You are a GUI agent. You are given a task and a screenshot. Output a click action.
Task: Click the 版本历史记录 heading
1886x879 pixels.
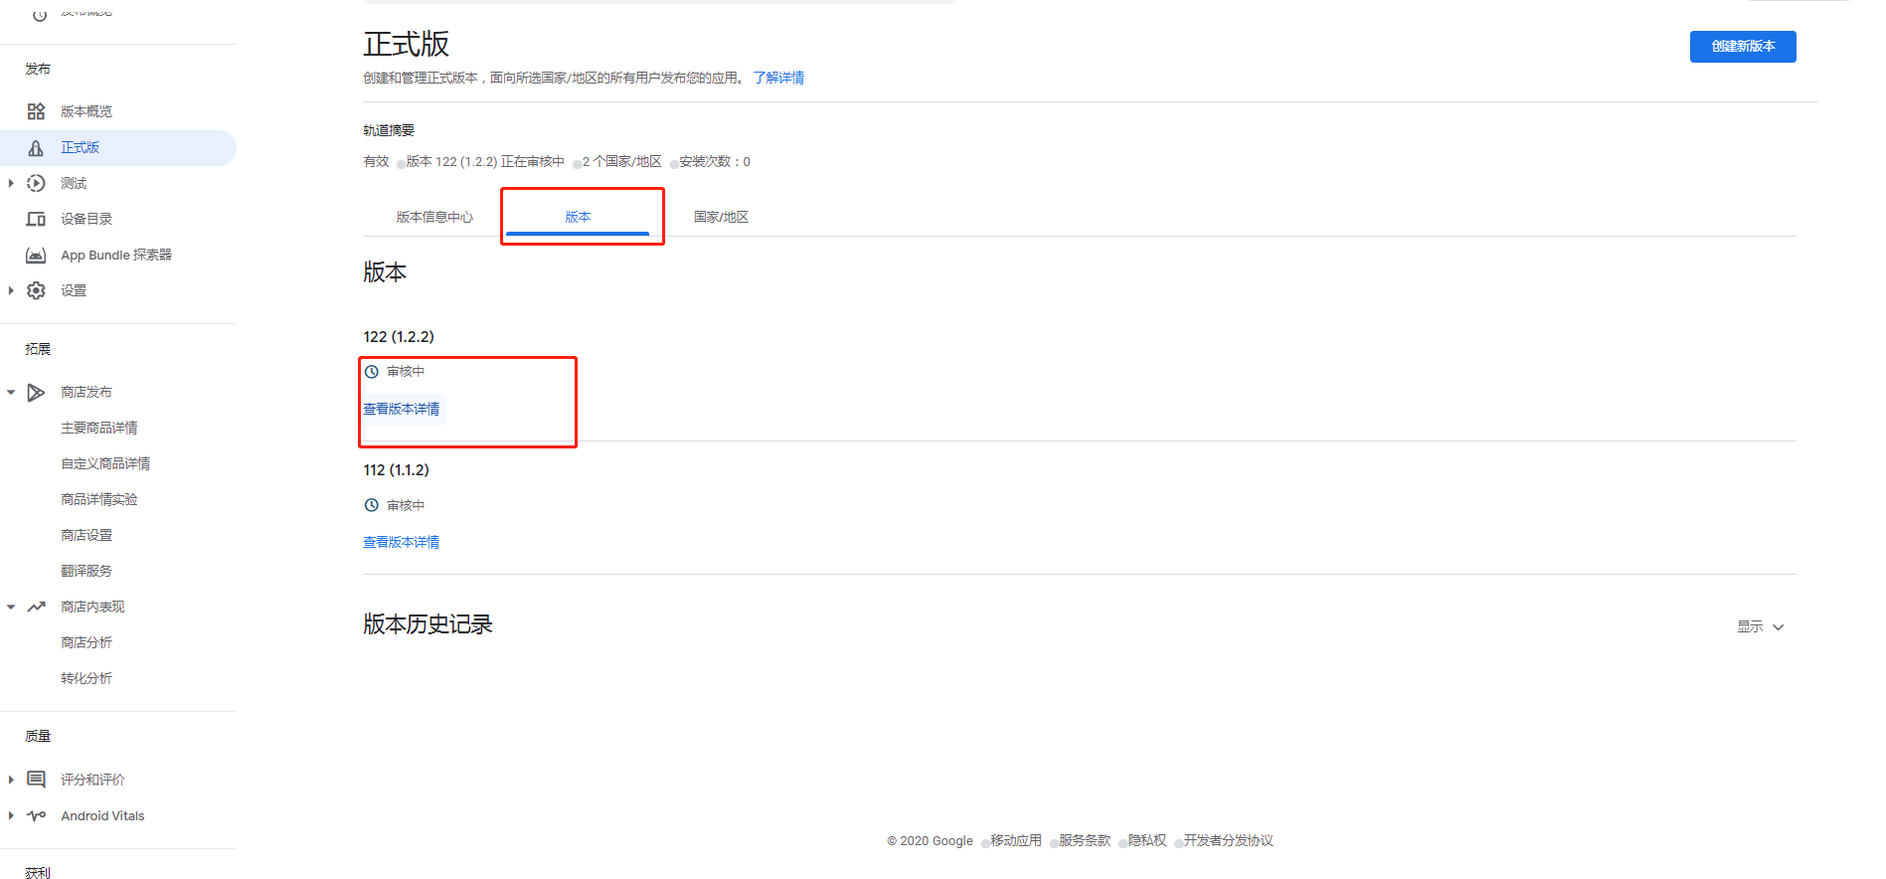[x=428, y=624]
